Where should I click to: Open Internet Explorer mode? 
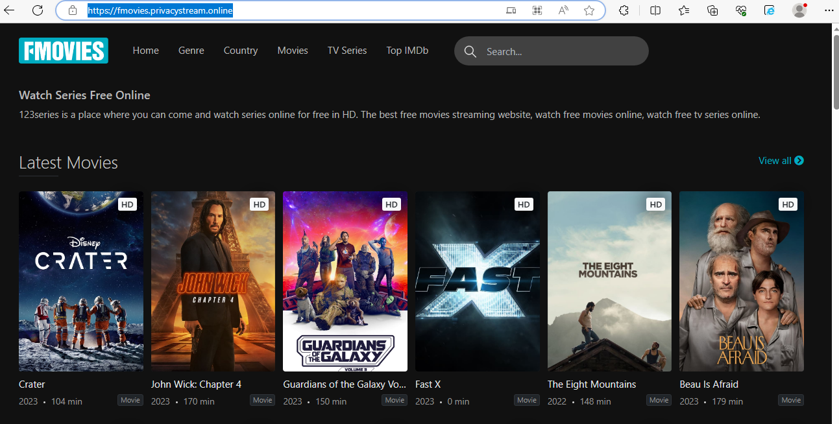coord(769,10)
